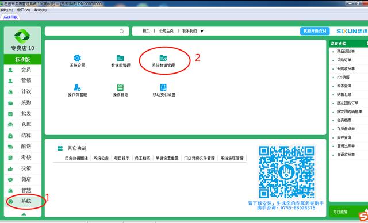Open 批发团购订单 in 常用功能
Screen dimensions: 368x223
(x=348, y=103)
